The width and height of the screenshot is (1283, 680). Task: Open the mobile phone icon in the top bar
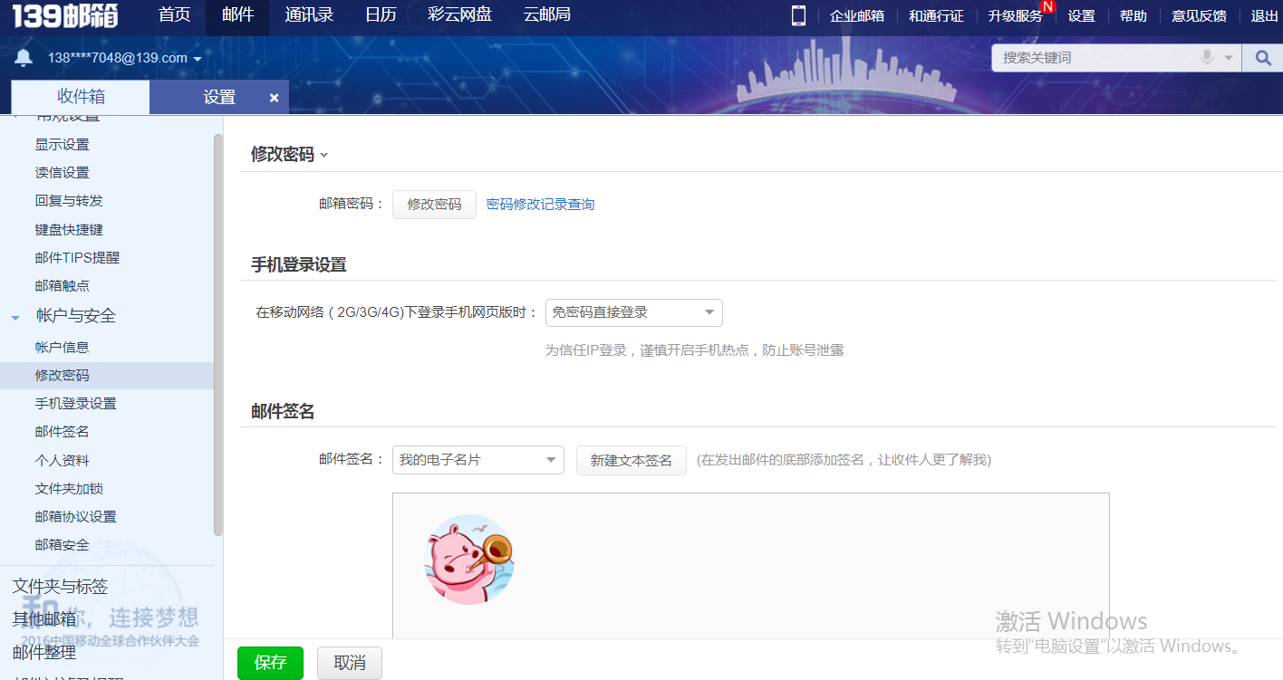tap(798, 15)
